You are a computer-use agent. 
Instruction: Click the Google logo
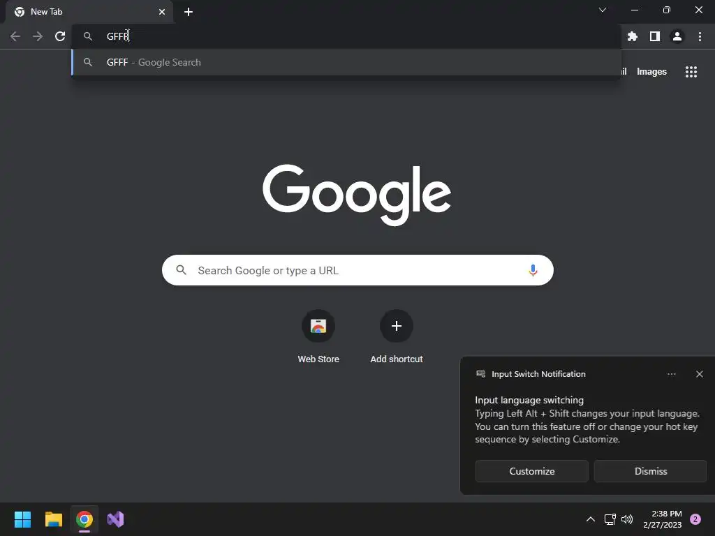tap(357, 195)
